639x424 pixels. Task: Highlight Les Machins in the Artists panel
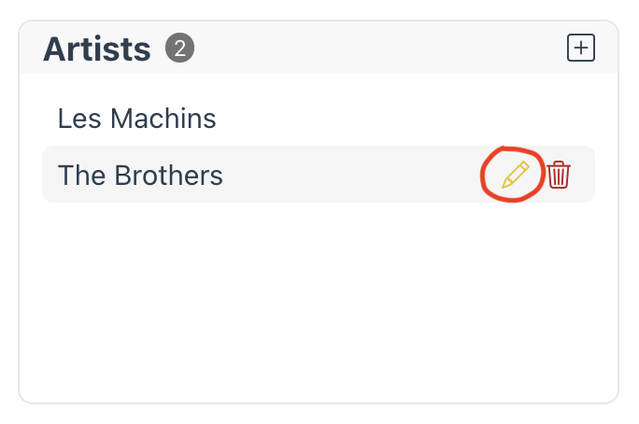319,119
